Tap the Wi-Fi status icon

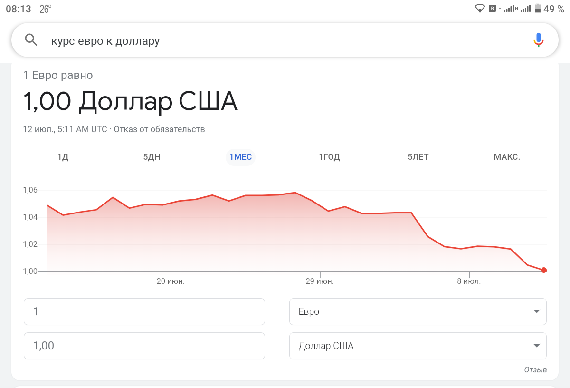click(x=480, y=8)
